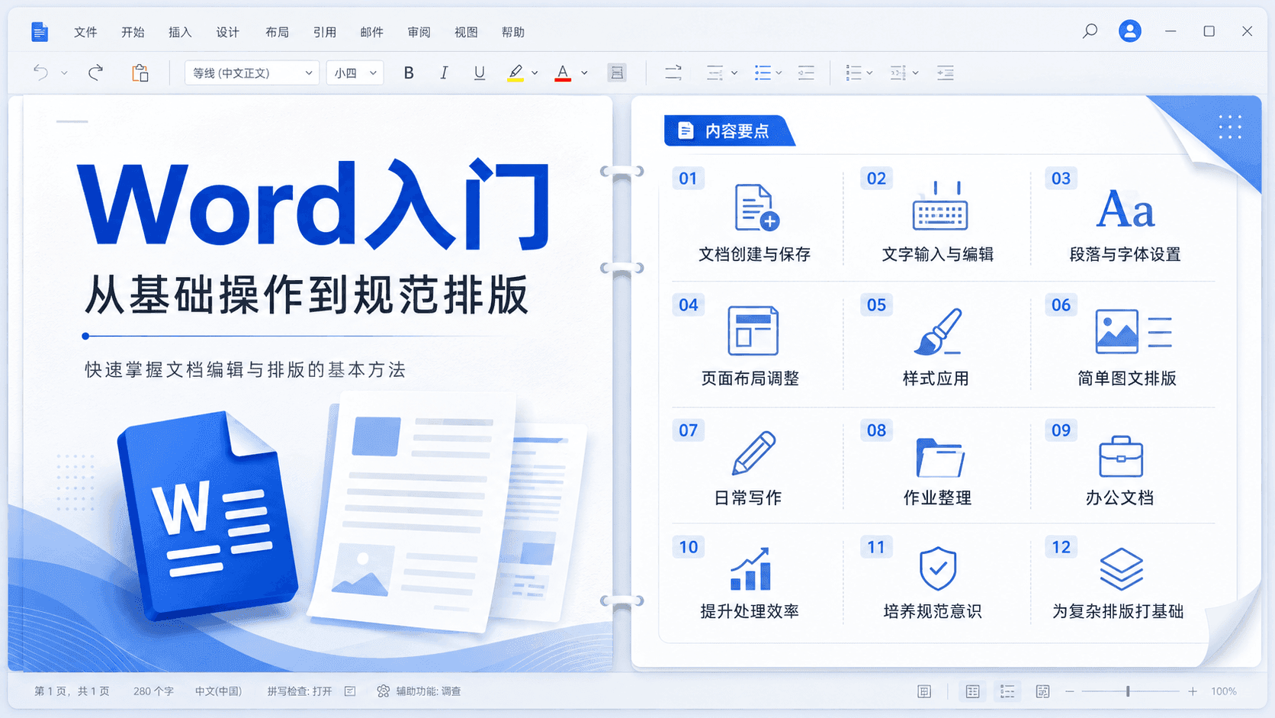This screenshot has height=718, width=1275.
Task: Redo the last action
Action: [95, 72]
